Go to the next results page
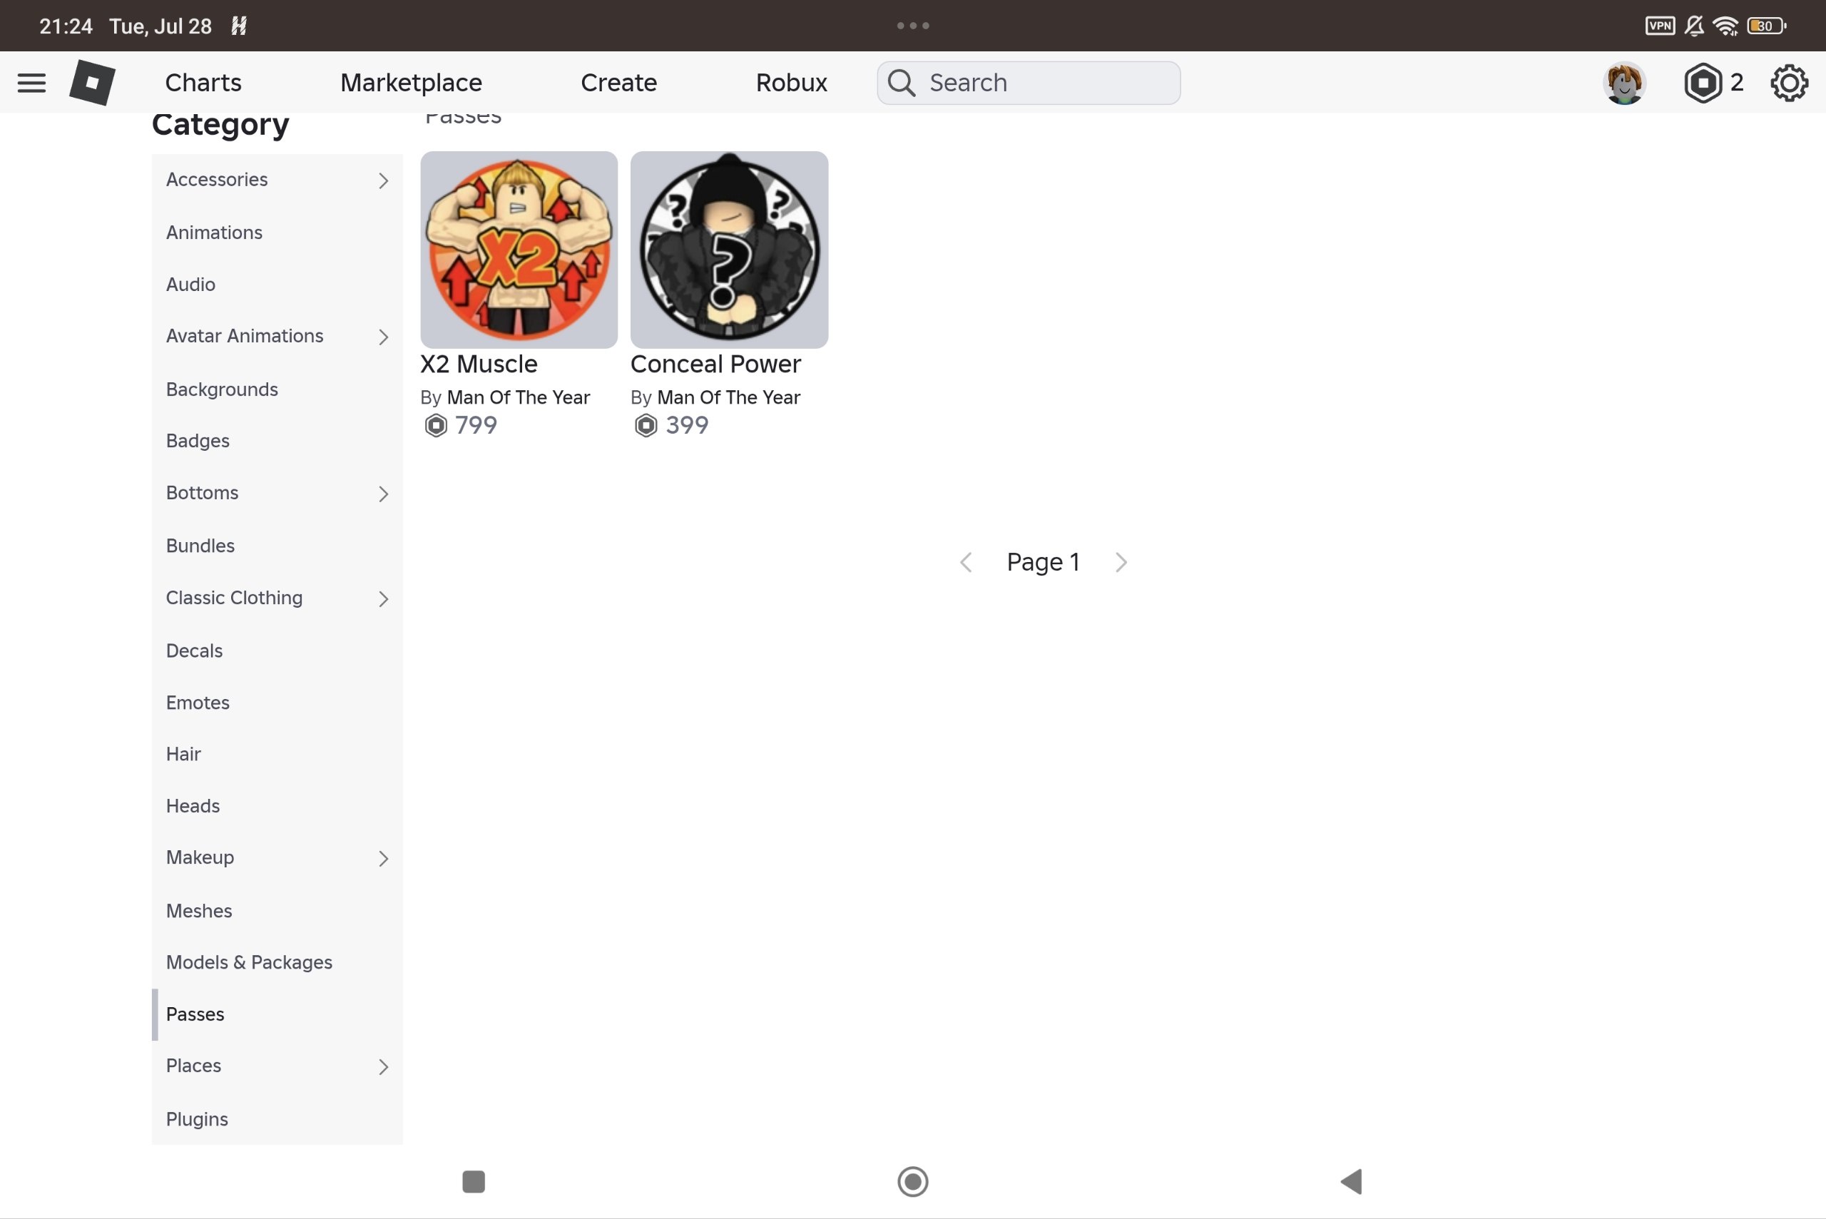1826x1219 pixels. (x=1120, y=562)
